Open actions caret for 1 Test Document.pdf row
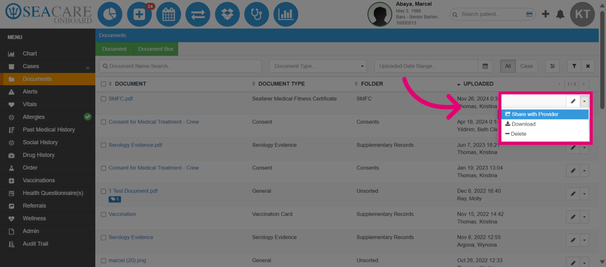 [x=585, y=194]
